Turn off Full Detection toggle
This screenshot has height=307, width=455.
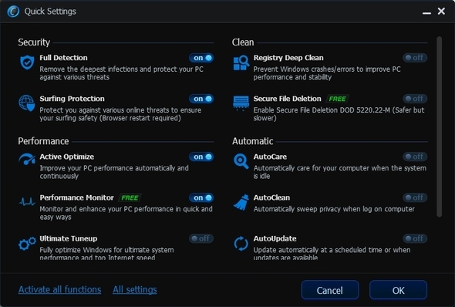201,58
